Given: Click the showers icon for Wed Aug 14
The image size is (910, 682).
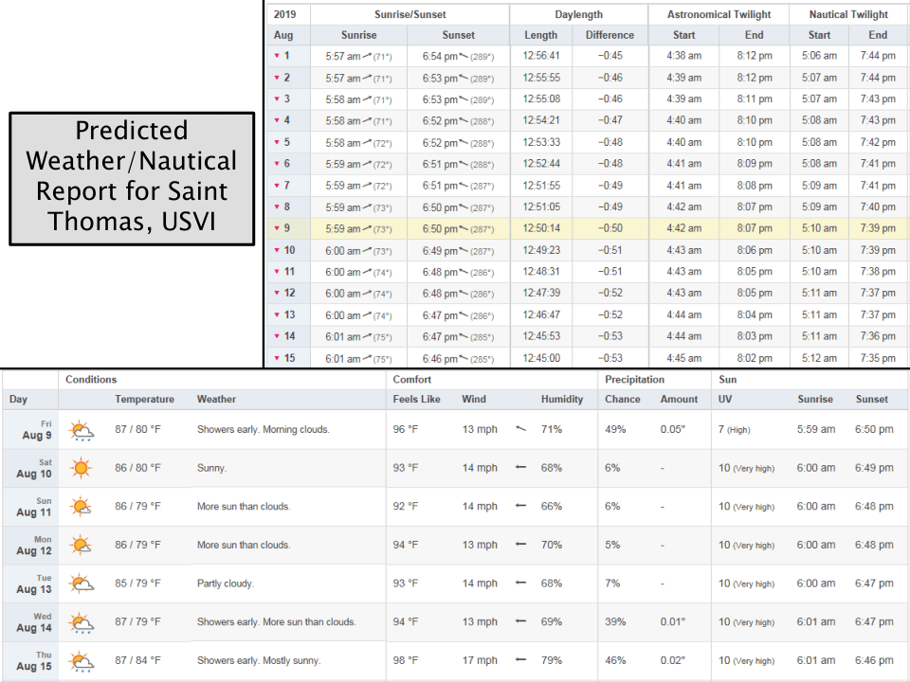Looking at the screenshot, I should click(82, 623).
